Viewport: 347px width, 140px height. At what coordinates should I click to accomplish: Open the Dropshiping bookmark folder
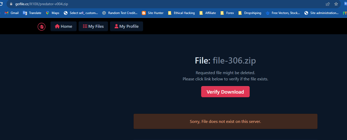click(x=250, y=13)
